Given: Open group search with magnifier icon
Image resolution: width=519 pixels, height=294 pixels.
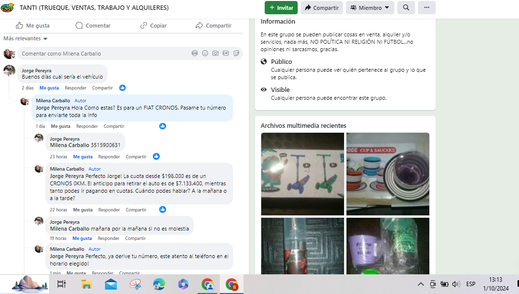Looking at the screenshot, I should click(x=406, y=8).
